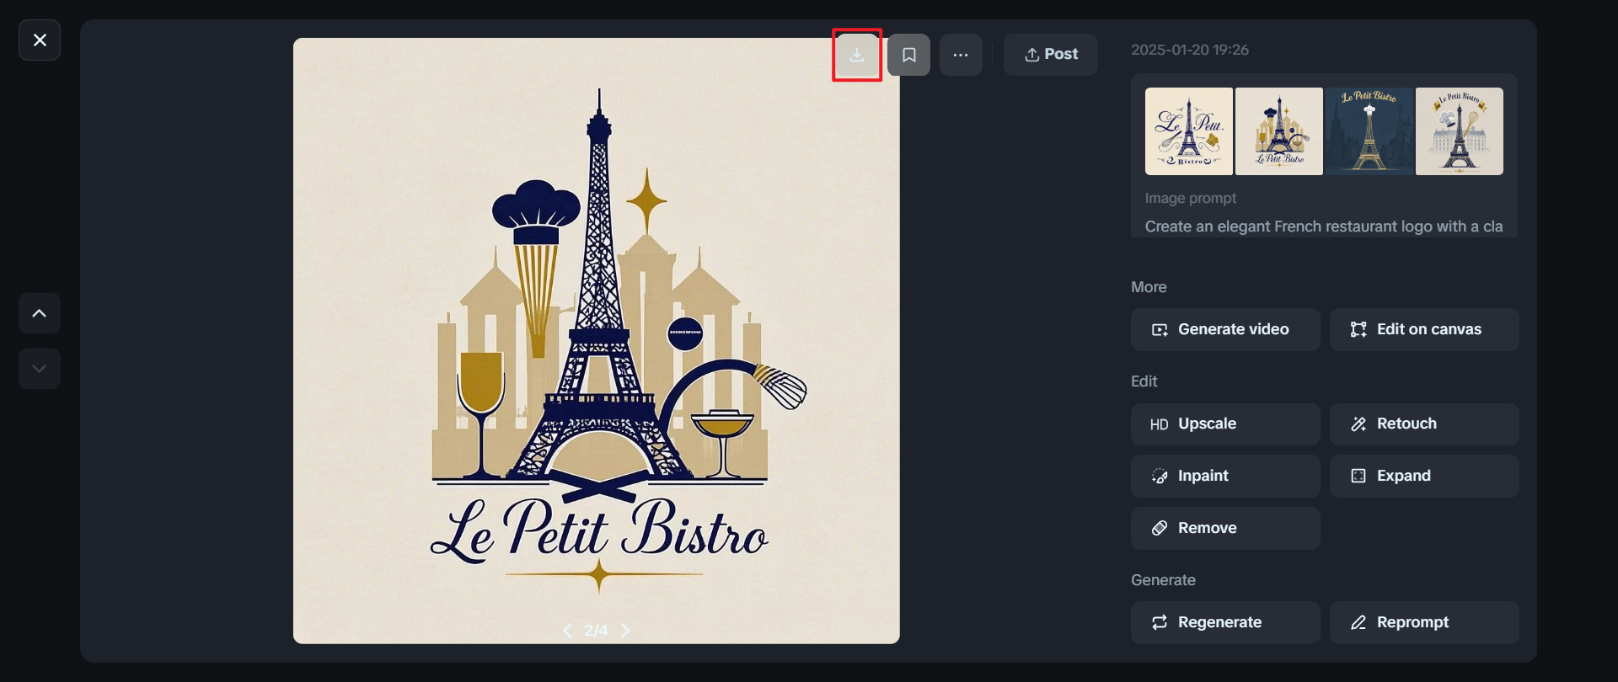This screenshot has height=682, width=1618.
Task: Expand the image with Expand tool
Action: pos(1424,477)
